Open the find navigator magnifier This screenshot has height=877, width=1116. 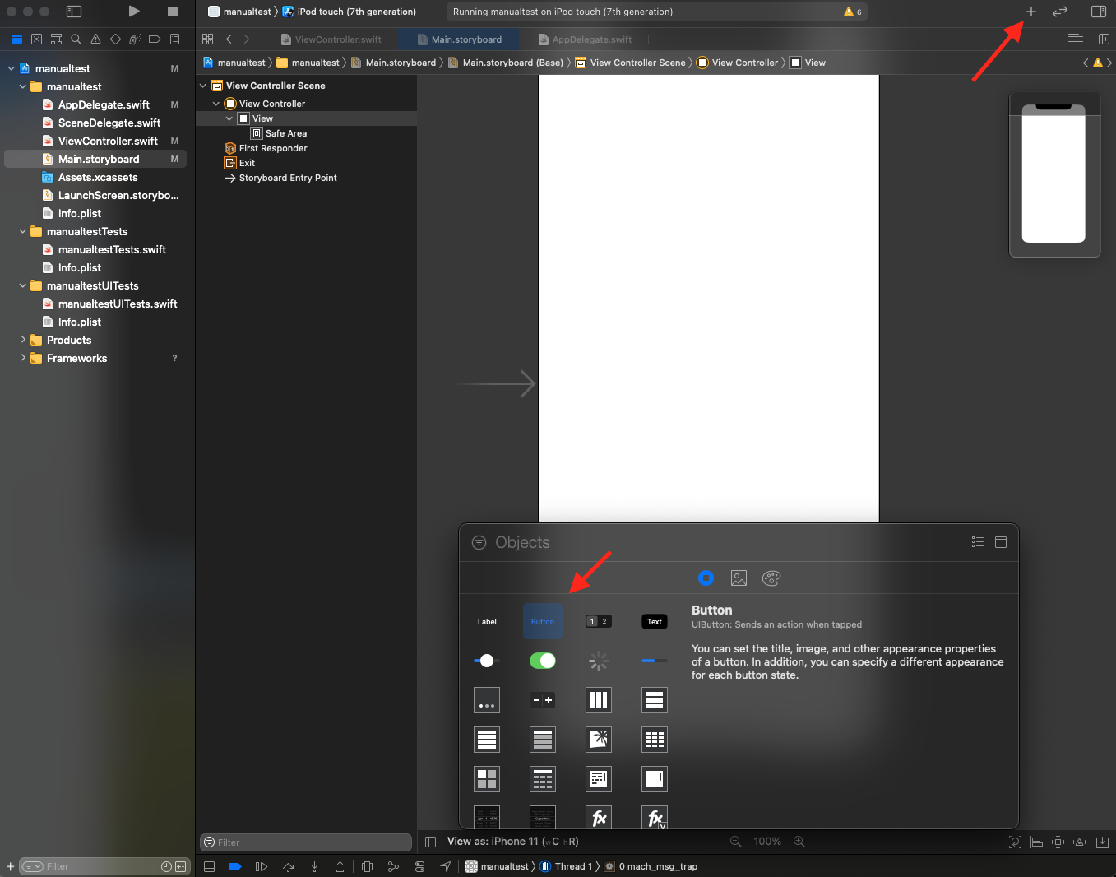[76, 39]
